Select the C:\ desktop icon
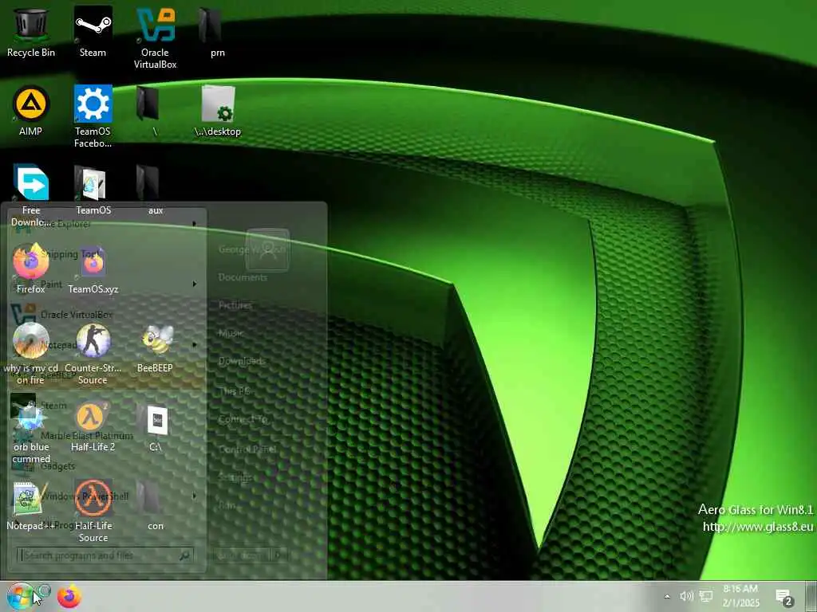The height and width of the screenshot is (612, 817). pyautogui.click(x=156, y=426)
